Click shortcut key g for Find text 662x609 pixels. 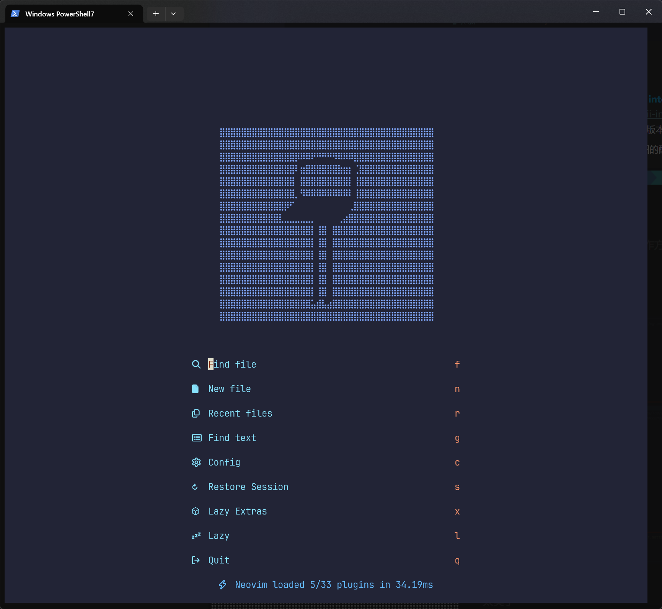pos(457,438)
